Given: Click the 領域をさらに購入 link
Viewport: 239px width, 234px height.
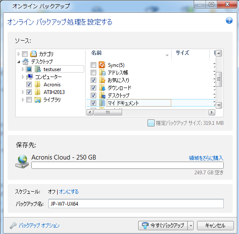Looking at the screenshot, I should click(206, 158).
